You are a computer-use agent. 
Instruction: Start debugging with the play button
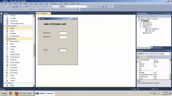point(46,7)
